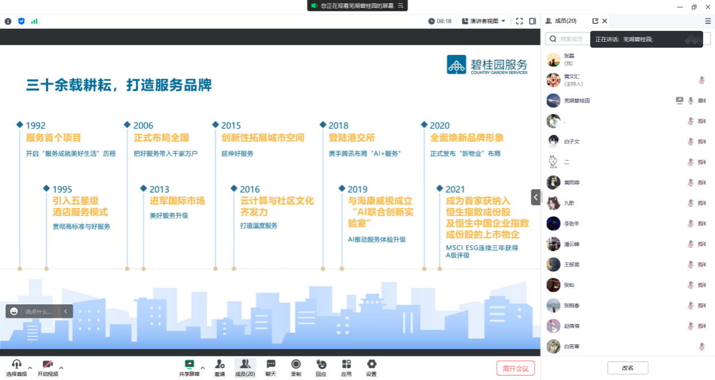Expand the video options arrow
The width and height of the screenshot is (715, 380).
coord(61,368)
